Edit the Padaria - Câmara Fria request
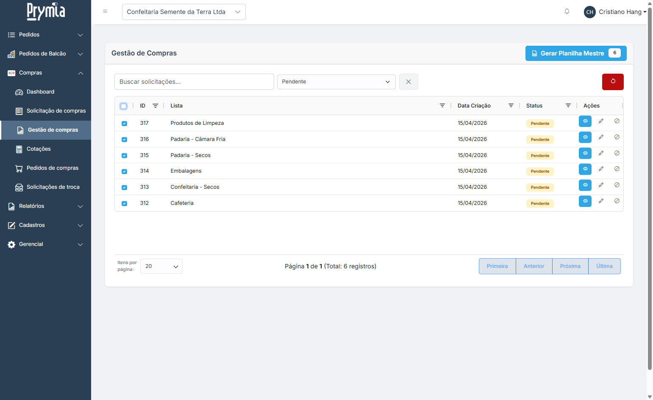 pyautogui.click(x=601, y=137)
